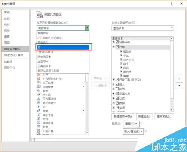The image size is (187, 152).
Task: Move the selected tab down with the down arrow button
Action: click(x=179, y=86)
